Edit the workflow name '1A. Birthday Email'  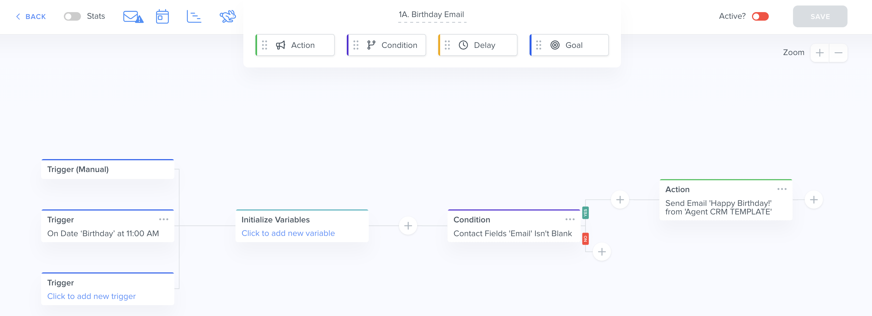[x=431, y=15]
